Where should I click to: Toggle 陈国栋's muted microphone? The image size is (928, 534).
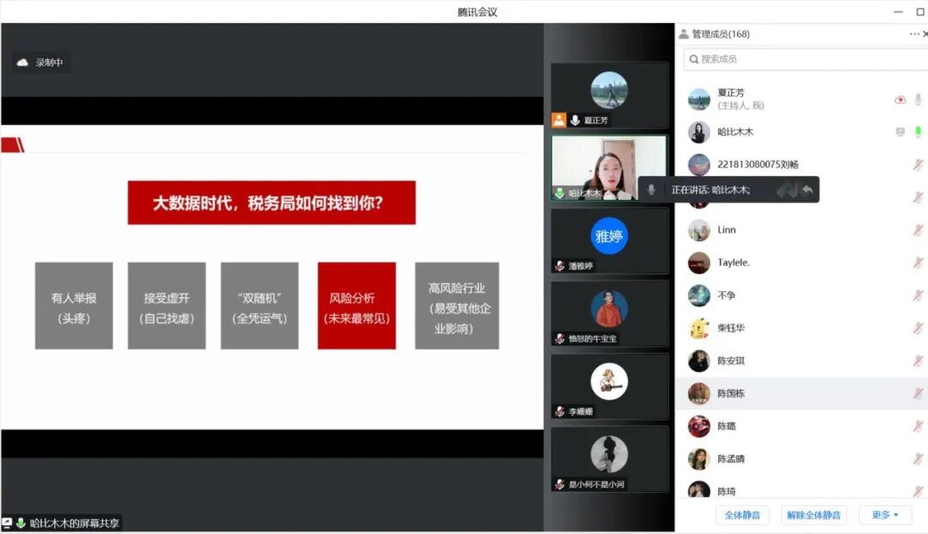click(x=918, y=392)
